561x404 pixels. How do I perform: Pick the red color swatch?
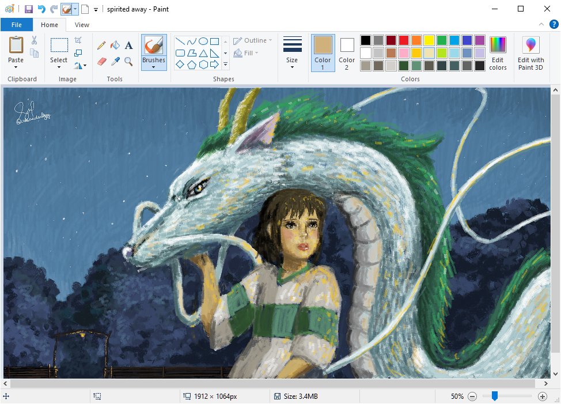(404, 40)
